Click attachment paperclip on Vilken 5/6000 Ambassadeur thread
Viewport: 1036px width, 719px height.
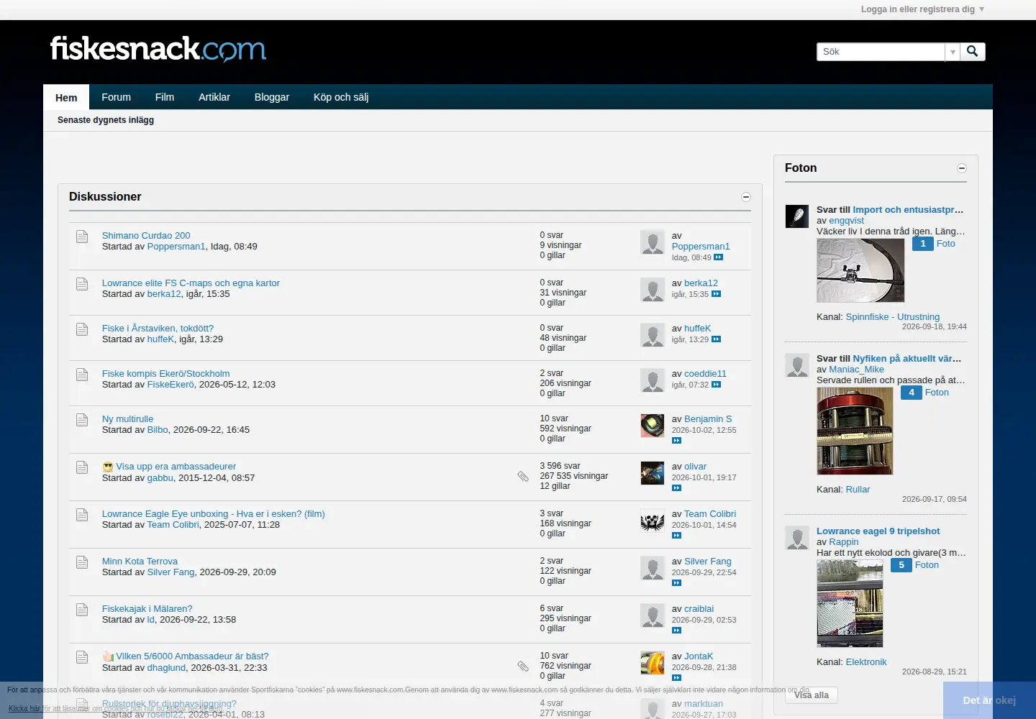(523, 666)
